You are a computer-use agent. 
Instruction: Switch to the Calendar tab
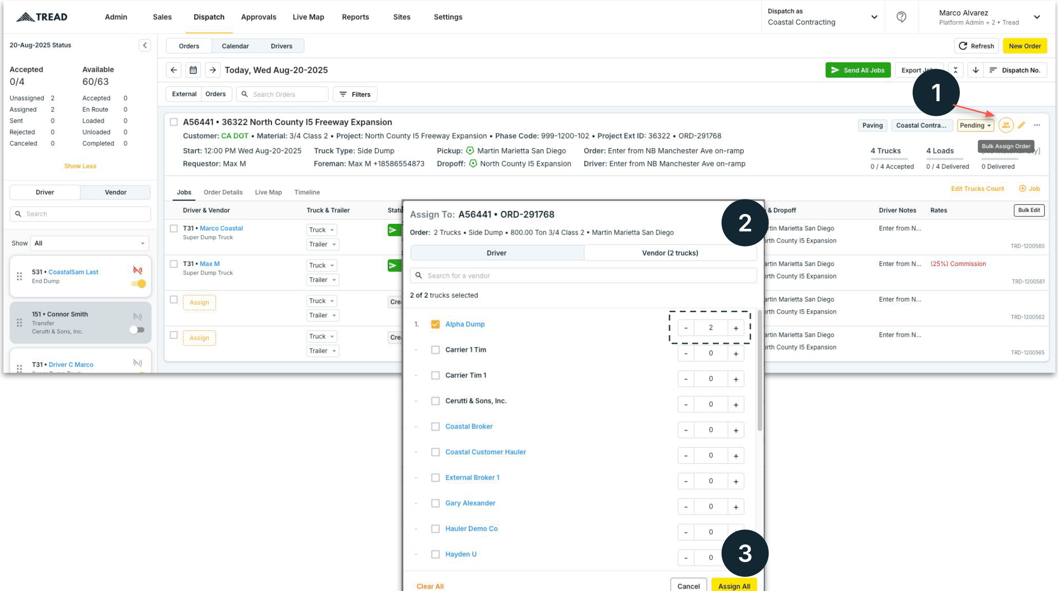tap(235, 46)
